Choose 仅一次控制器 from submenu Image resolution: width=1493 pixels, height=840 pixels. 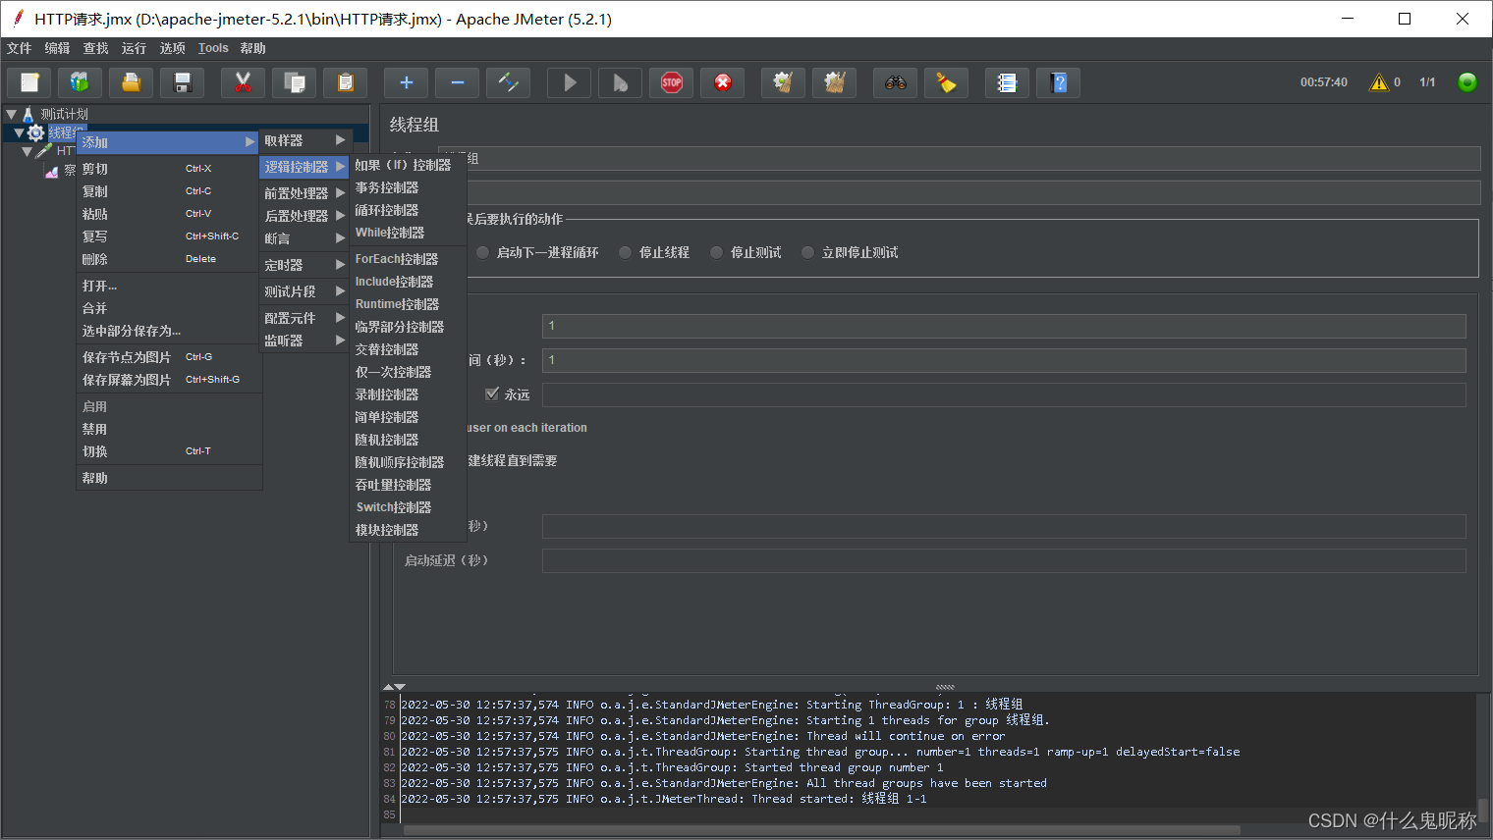[x=409, y=372]
